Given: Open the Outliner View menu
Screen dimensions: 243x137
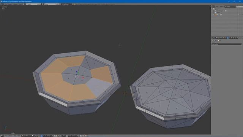Looking at the screenshot, I should [217, 7].
